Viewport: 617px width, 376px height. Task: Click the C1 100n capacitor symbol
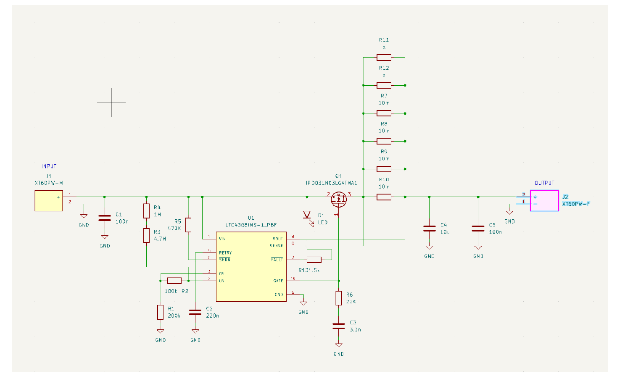point(105,218)
